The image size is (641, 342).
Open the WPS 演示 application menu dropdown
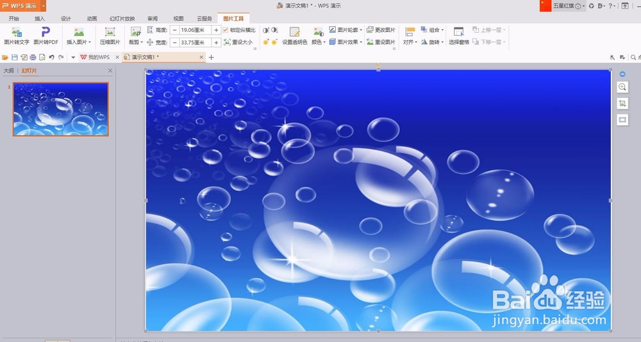tap(44, 6)
